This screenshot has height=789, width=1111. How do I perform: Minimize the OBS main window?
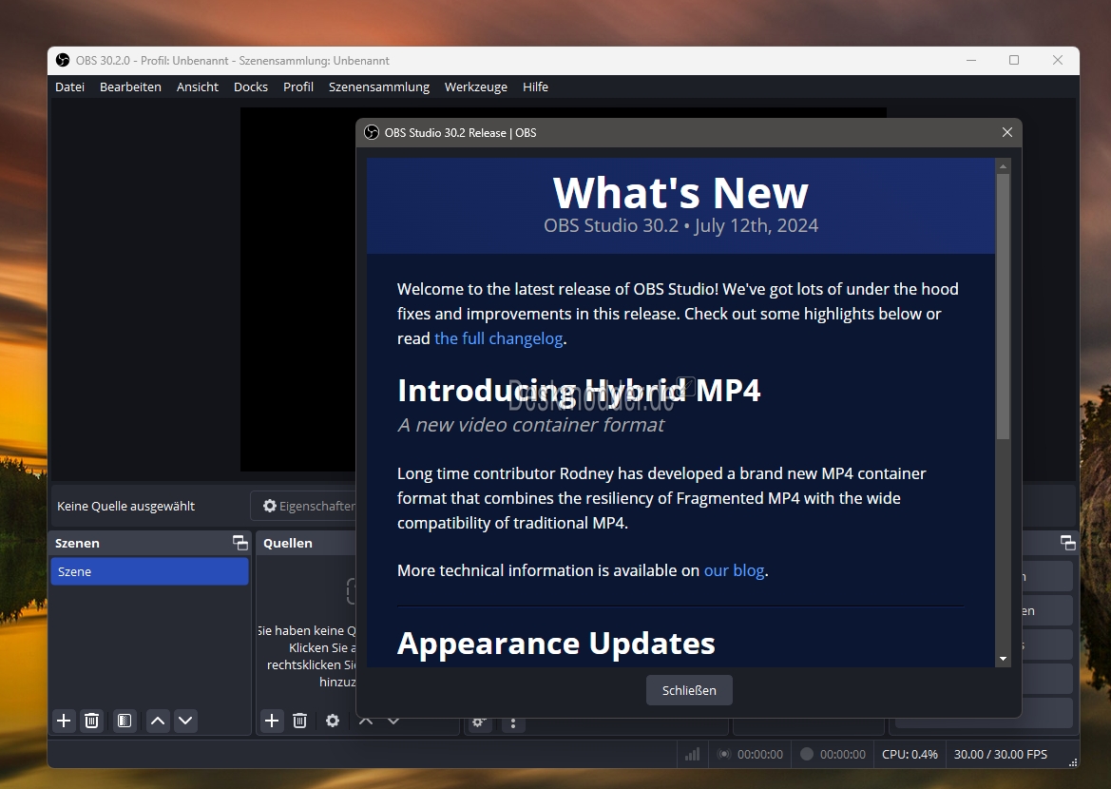click(x=971, y=60)
